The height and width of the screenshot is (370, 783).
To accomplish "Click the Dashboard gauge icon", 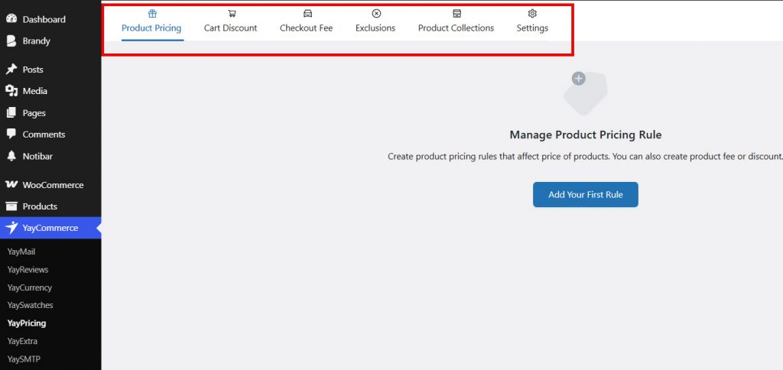I will coord(11,19).
